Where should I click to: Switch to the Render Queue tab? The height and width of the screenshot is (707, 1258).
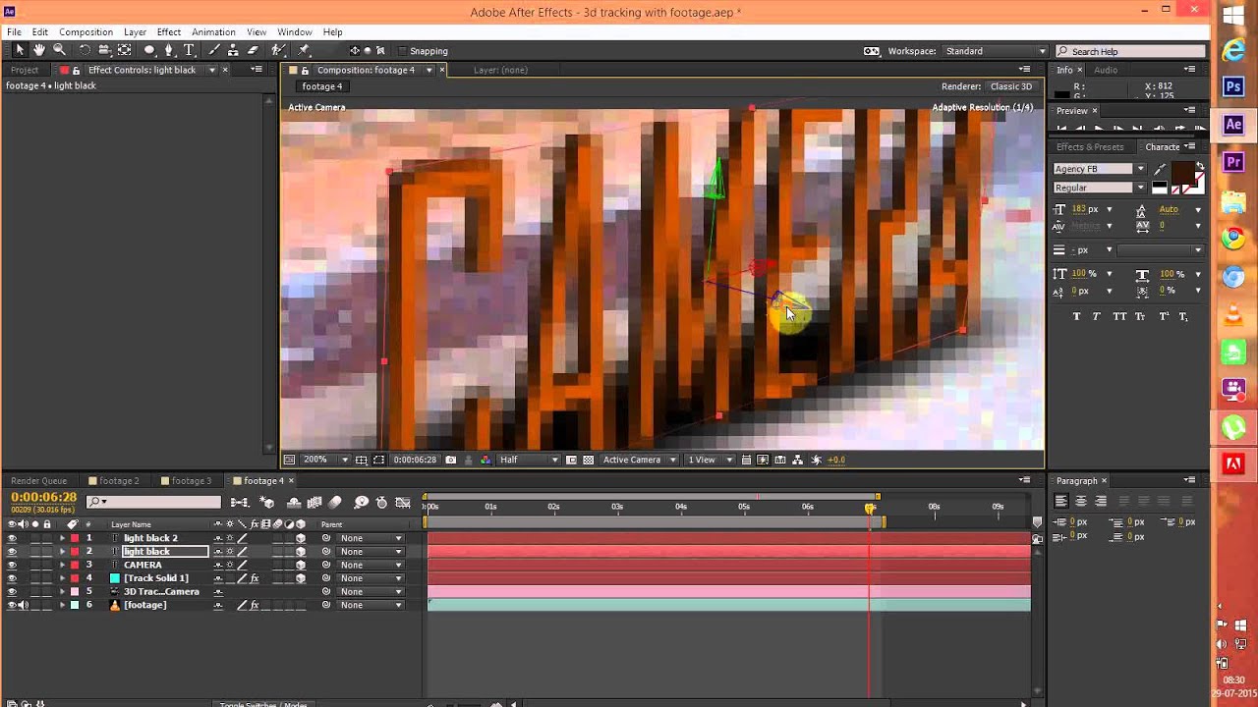(x=39, y=481)
